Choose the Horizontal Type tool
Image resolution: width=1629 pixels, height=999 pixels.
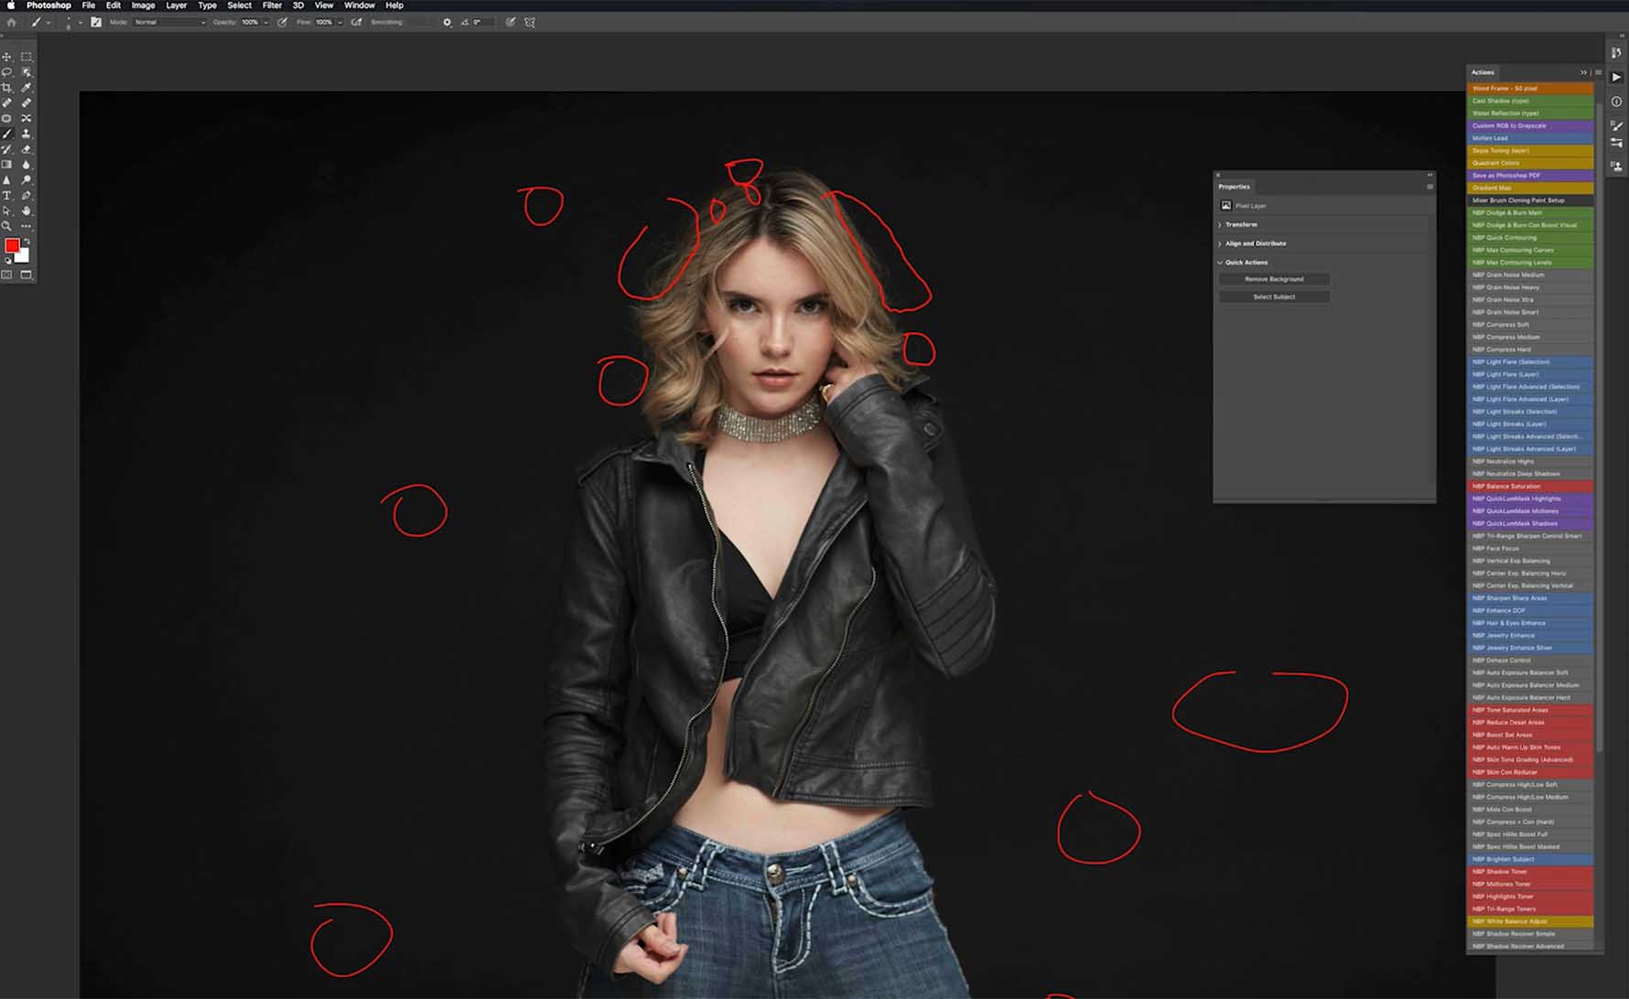6,196
